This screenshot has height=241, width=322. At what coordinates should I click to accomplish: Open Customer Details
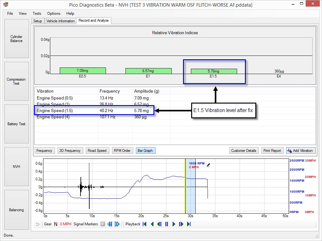coord(244,151)
